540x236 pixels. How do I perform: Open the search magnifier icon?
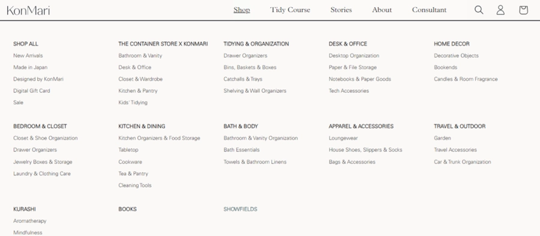tap(479, 10)
